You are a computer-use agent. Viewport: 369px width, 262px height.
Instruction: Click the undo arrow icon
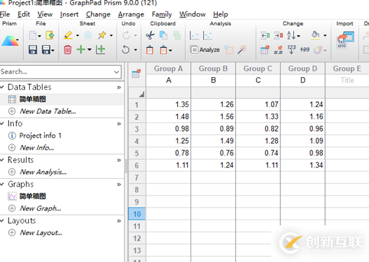126,50
